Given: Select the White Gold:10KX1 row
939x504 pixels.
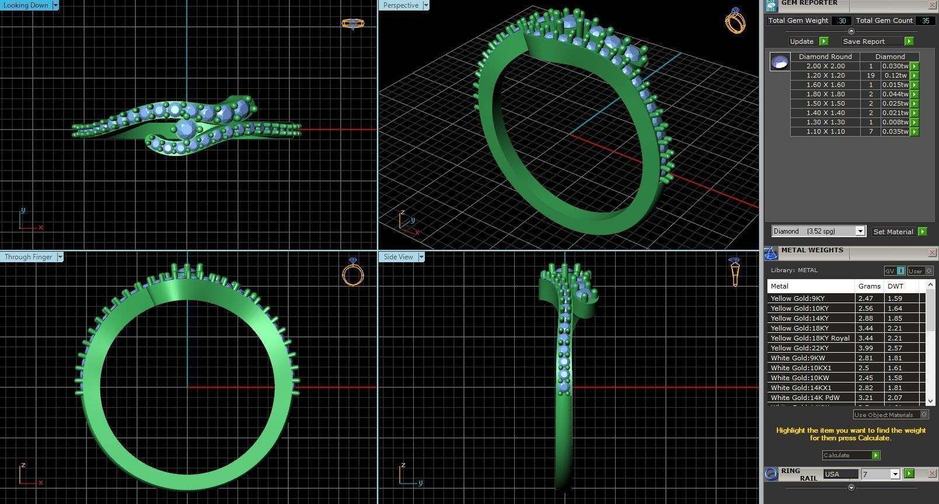Looking at the screenshot, I should (846, 368).
